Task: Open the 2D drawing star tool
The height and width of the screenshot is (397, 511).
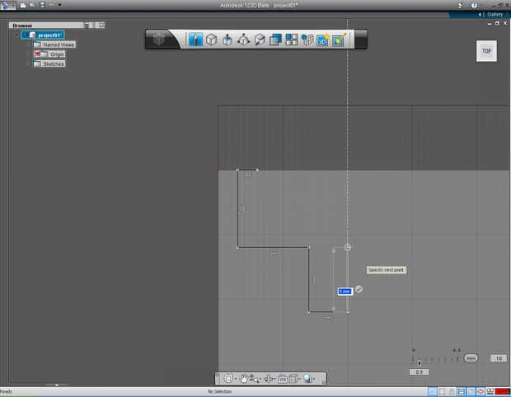Action: click(322, 40)
